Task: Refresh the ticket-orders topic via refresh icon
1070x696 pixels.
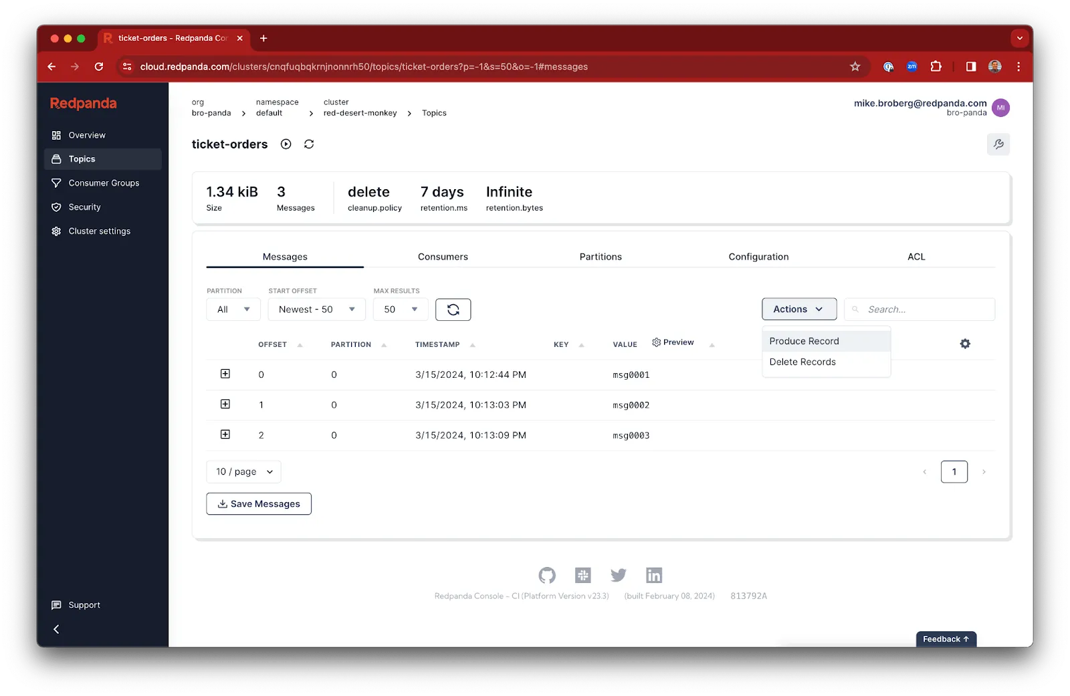Action: [309, 144]
